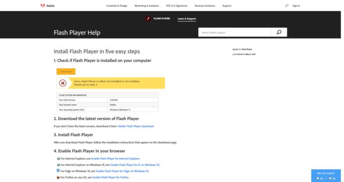Click the YOUR SYSTEM INFORMATION table header
This screenshot has width=344, height=182.
pos(108,95)
